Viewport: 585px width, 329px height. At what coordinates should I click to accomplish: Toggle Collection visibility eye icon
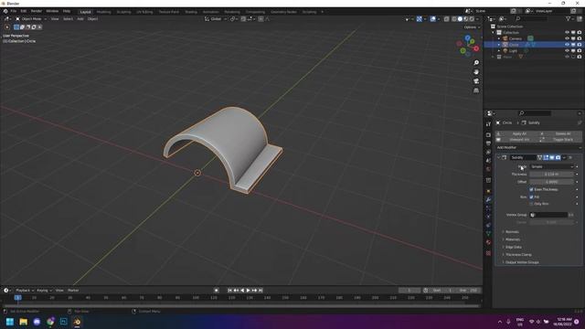567,33
